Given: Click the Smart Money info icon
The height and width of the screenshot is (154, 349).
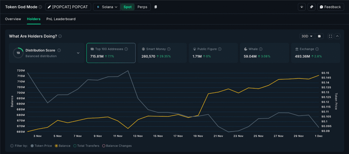Looking at the screenshot, I should [169, 49].
